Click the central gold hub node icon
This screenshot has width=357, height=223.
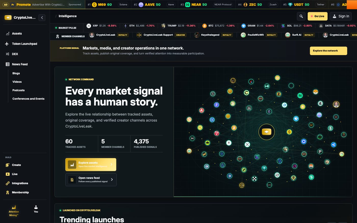point(266,132)
